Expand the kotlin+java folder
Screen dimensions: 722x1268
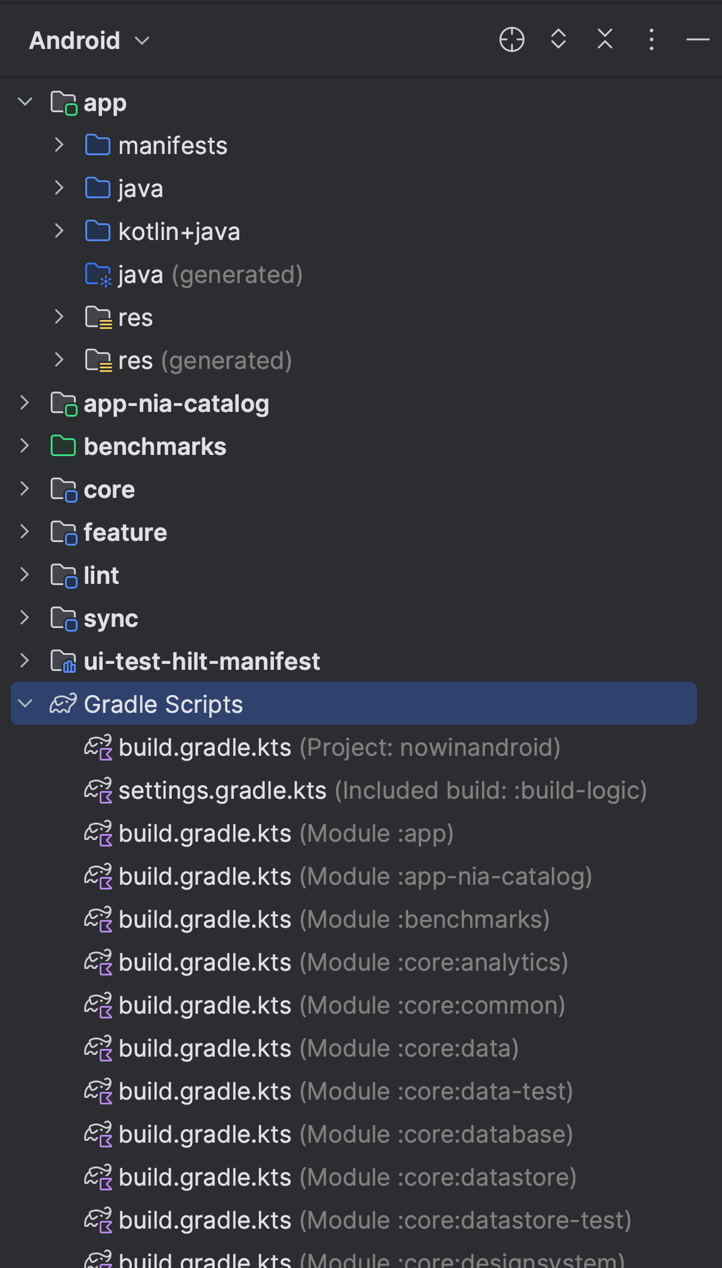[x=59, y=231]
